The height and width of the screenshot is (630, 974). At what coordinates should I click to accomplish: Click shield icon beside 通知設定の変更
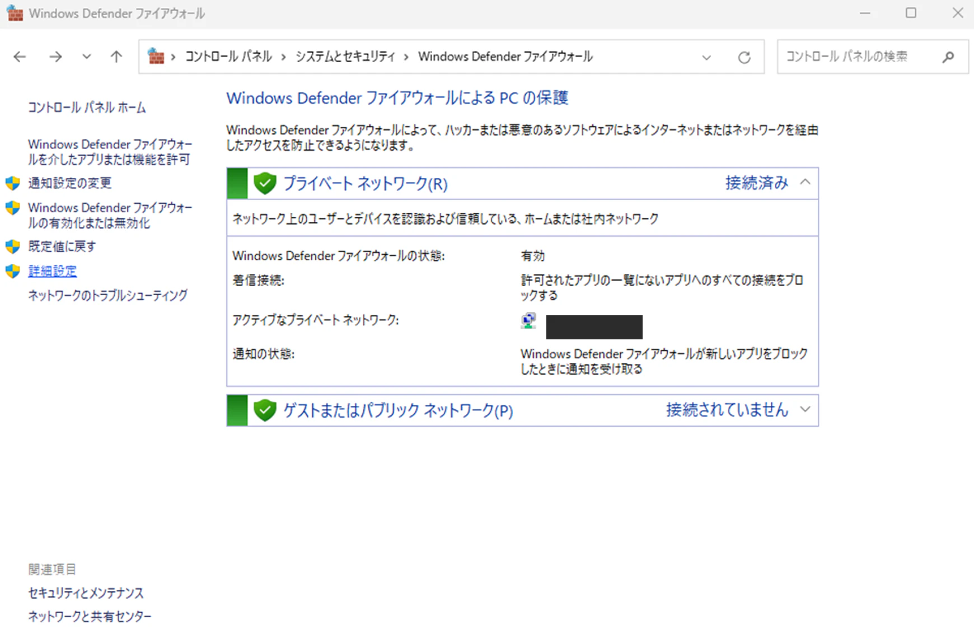coord(13,183)
